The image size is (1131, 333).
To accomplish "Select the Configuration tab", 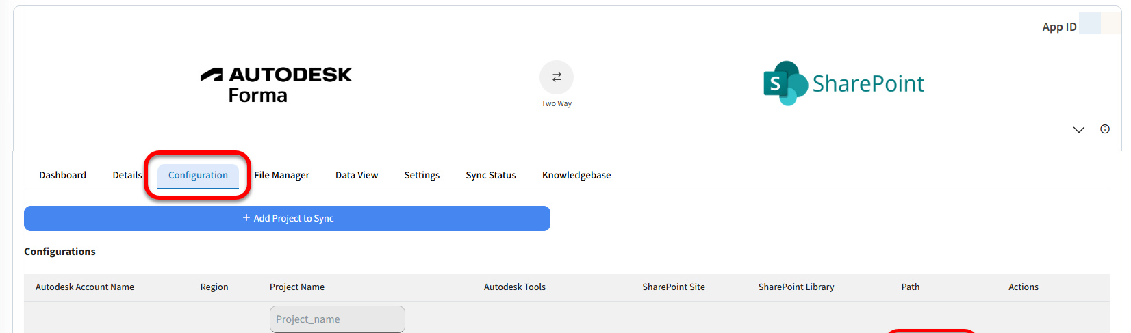I will (198, 175).
